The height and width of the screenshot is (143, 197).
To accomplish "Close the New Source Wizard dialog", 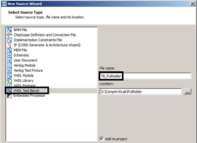I will point(192,4).
